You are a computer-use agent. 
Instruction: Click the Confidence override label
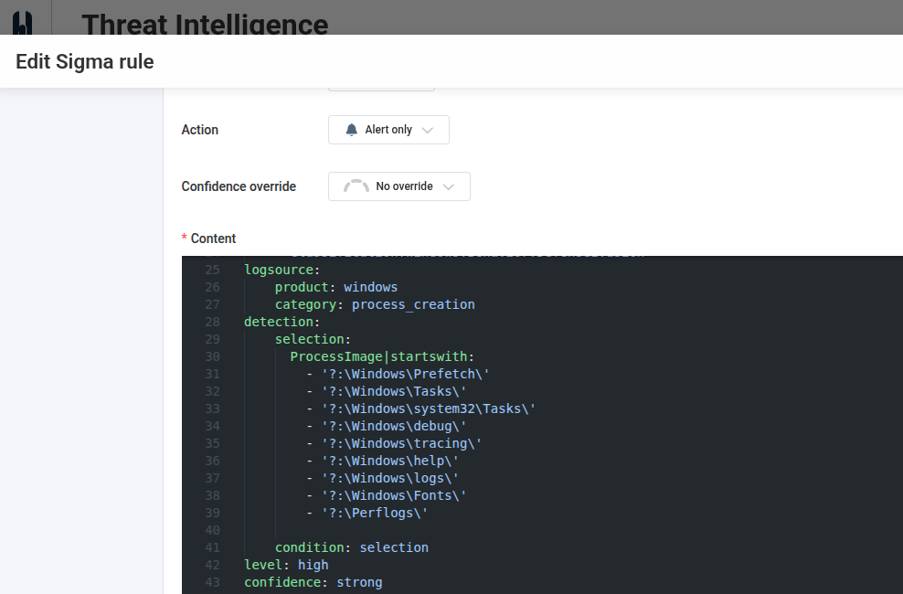click(x=239, y=186)
